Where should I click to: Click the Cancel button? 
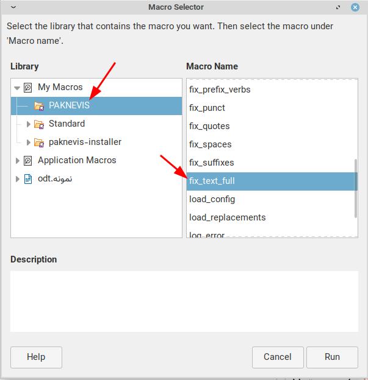tap(277, 357)
